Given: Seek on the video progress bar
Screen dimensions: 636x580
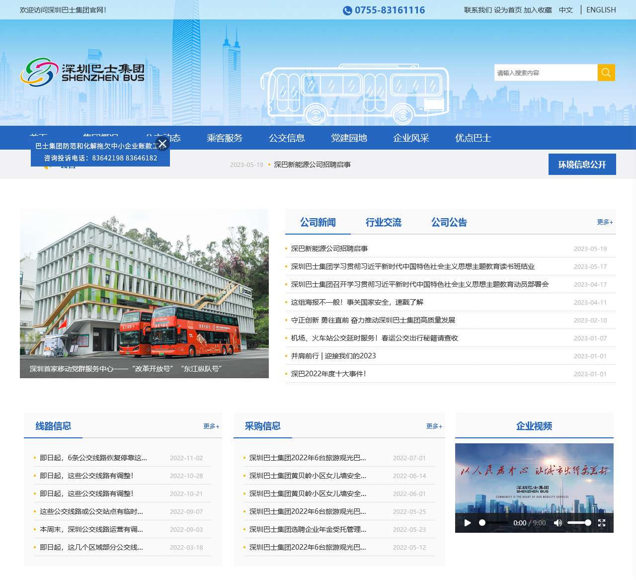Looking at the screenshot, I should pos(493,523).
